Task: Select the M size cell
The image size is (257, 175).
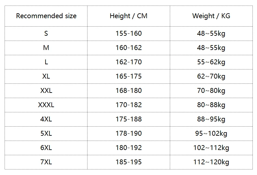Action: click(x=46, y=48)
